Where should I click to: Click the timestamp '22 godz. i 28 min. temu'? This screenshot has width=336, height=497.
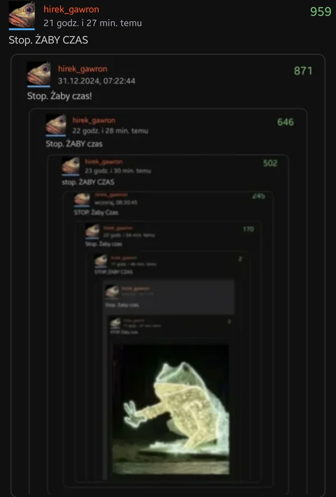110,131
